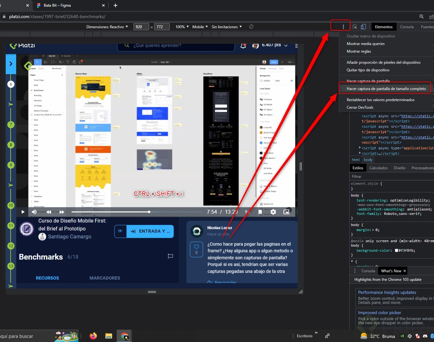Image resolution: width=434 pixels, height=342 pixels.
Task: Click the Slack icon in system tray
Action: tap(410, 336)
